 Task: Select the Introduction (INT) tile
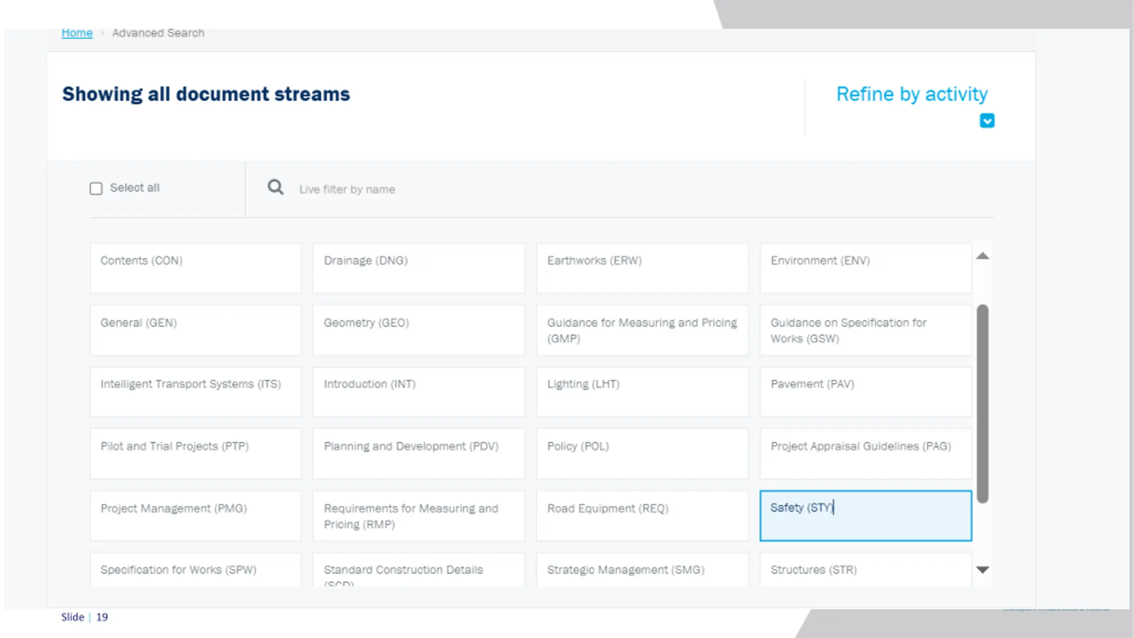click(x=419, y=392)
